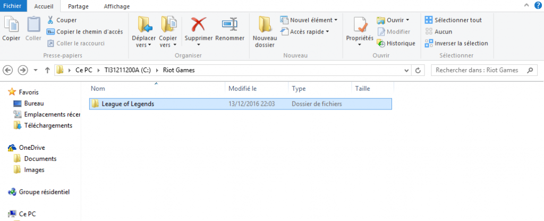Click Copier le chemin d'accès
The width and height of the screenshot is (544, 221).
pyautogui.click(x=85, y=31)
